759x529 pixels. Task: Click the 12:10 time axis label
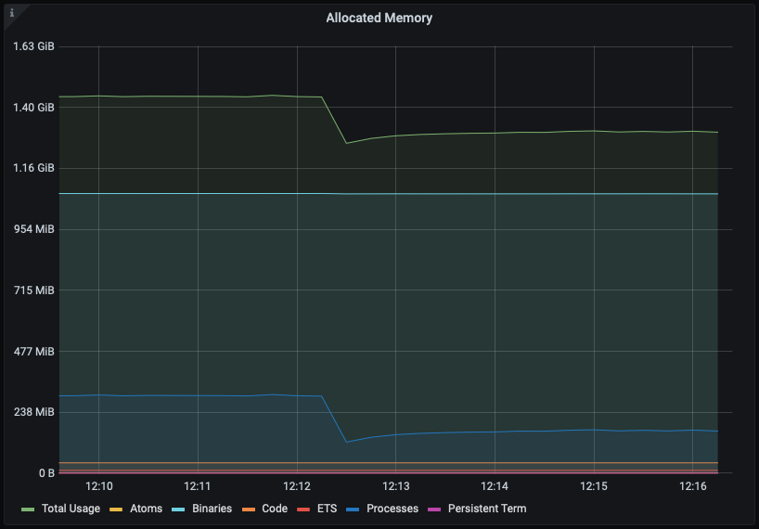click(x=98, y=486)
